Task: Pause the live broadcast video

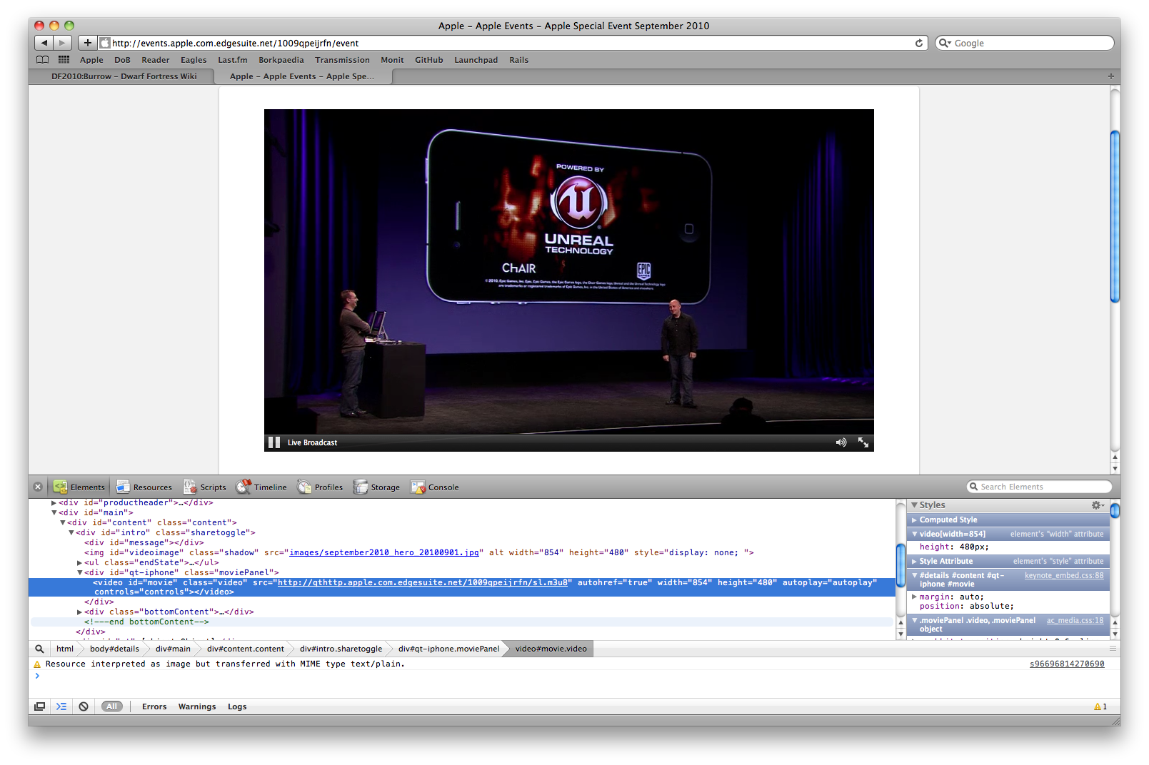Action: pos(274,442)
